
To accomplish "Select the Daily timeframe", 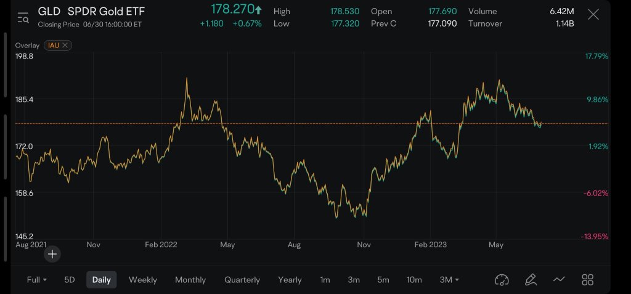I will click(x=102, y=279).
